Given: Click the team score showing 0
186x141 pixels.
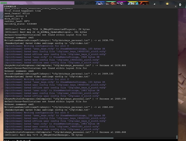Looking at the screenshot, I should coord(180,5).
